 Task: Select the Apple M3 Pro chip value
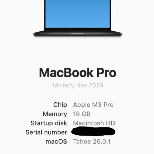[93, 105]
